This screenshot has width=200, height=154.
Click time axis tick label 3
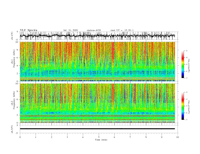(67, 137)
